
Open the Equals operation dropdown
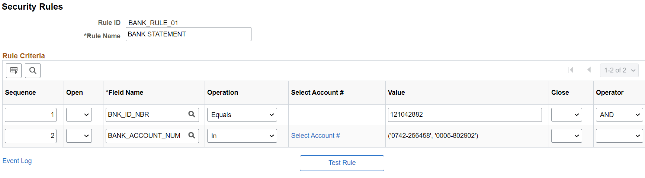[242, 115]
